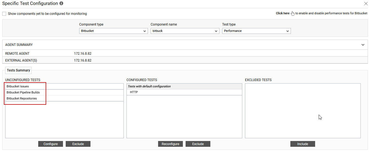Select the Tests Summary tab
The height and width of the screenshot is (152, 369).
click(18, 70)
